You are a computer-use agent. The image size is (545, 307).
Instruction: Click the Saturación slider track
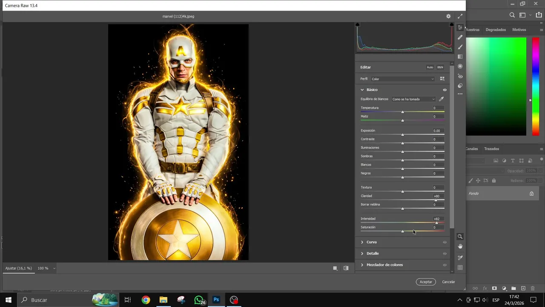402,232
